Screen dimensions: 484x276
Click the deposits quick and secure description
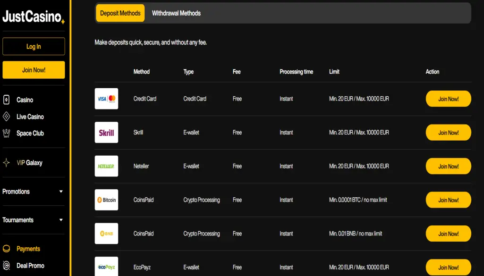pyautogui.click(x=151, y=42)
